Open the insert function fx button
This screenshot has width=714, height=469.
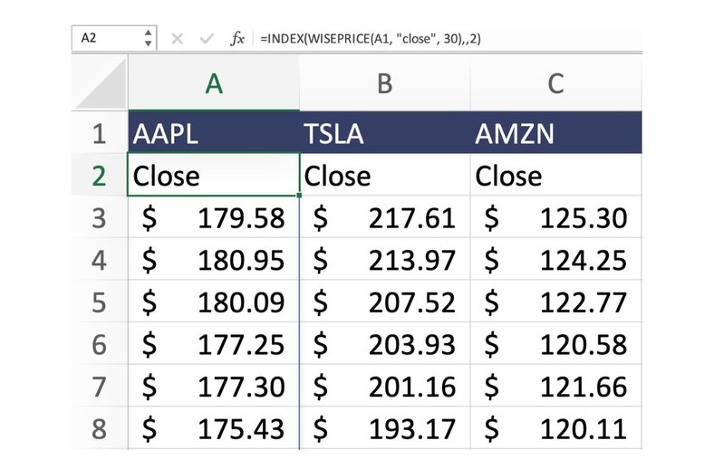tap(237, 39)
